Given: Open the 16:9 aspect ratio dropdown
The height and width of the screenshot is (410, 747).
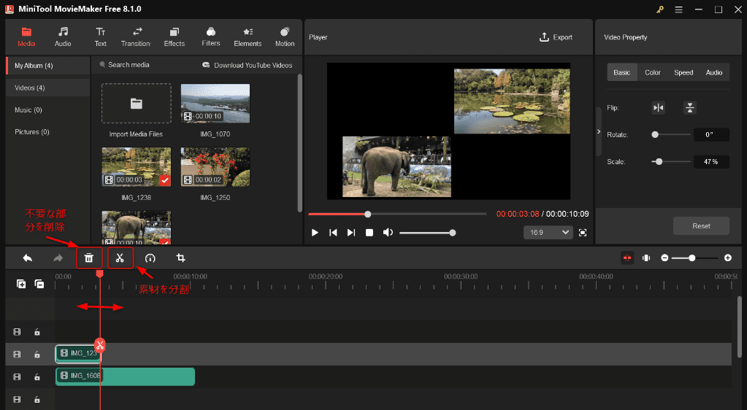Looking at the screenshot, I should (x=548, y=233).
